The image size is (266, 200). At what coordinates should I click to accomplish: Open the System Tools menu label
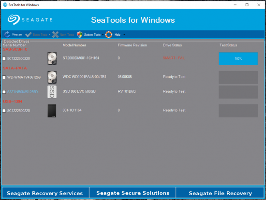(x=92, y=35)
